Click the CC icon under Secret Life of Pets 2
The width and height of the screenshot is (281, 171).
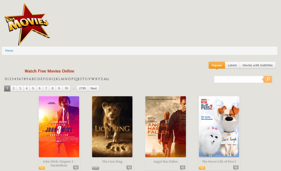coord(236,168)
